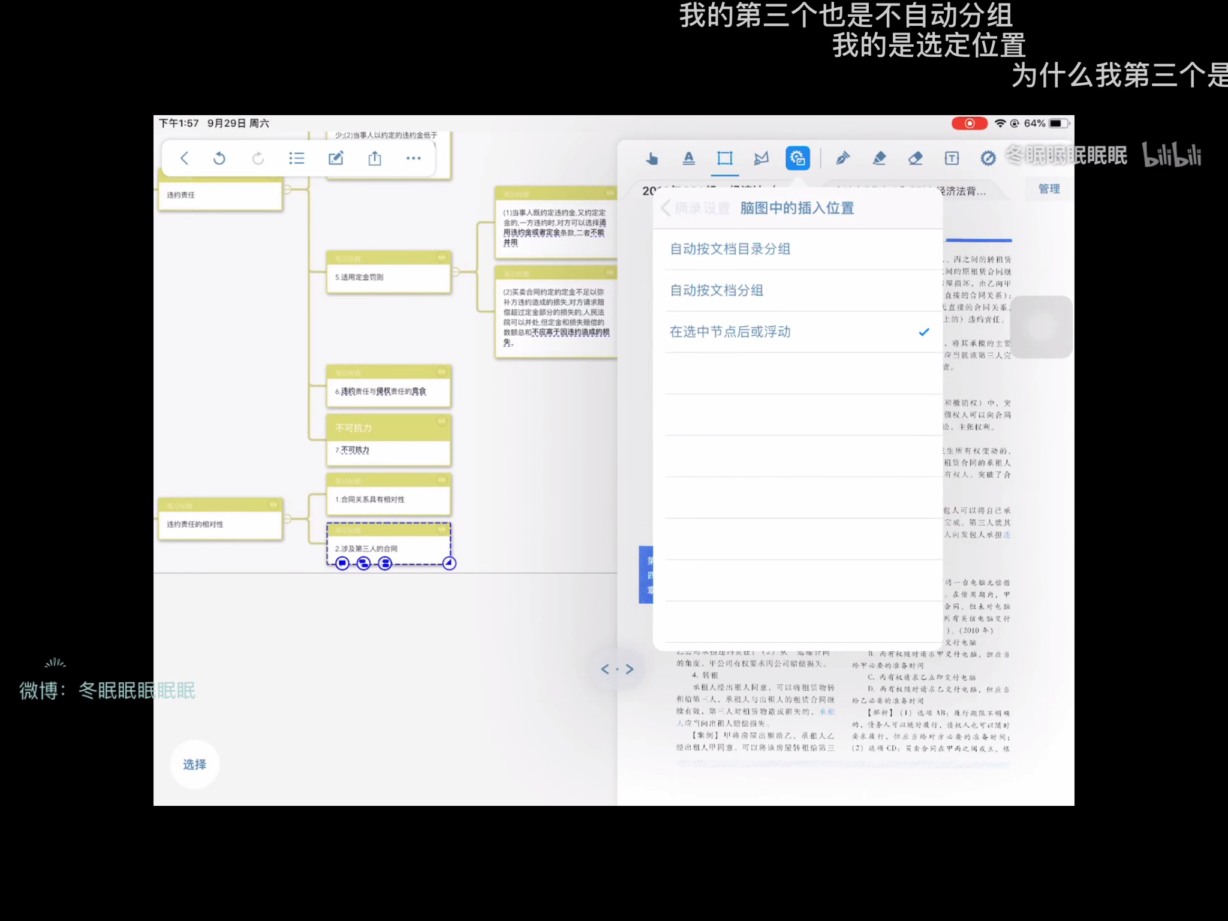This screenshot has width=1228, height=921.
Task: Add comment to selected node 2.涉及第三人的合同
Action: 342,563
